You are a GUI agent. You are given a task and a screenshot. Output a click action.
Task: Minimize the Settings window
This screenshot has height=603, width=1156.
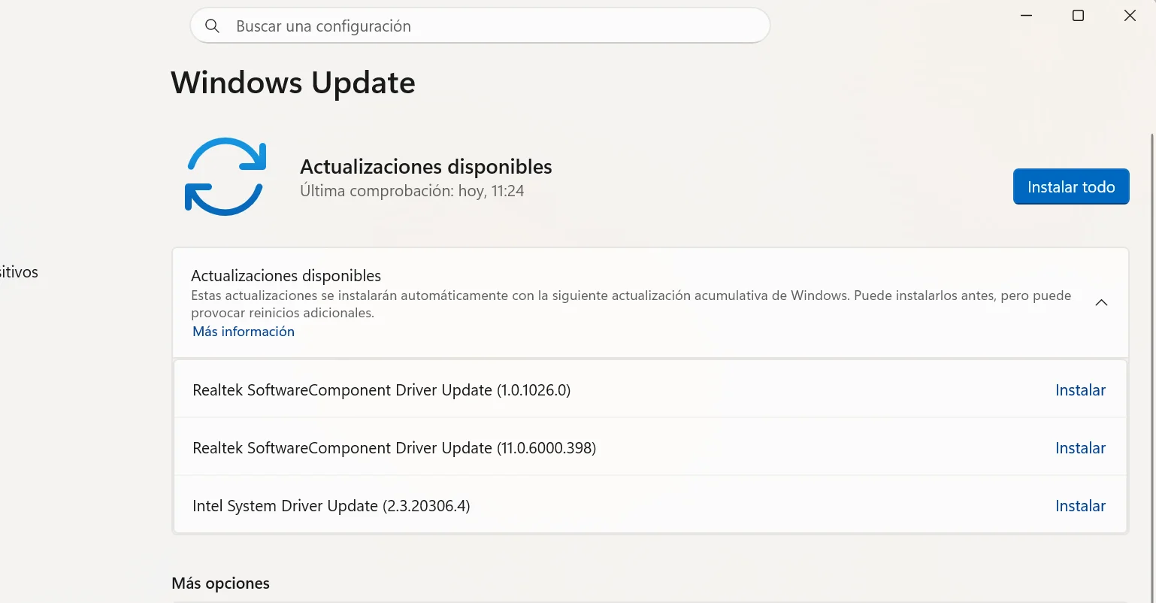(1027, 16)
